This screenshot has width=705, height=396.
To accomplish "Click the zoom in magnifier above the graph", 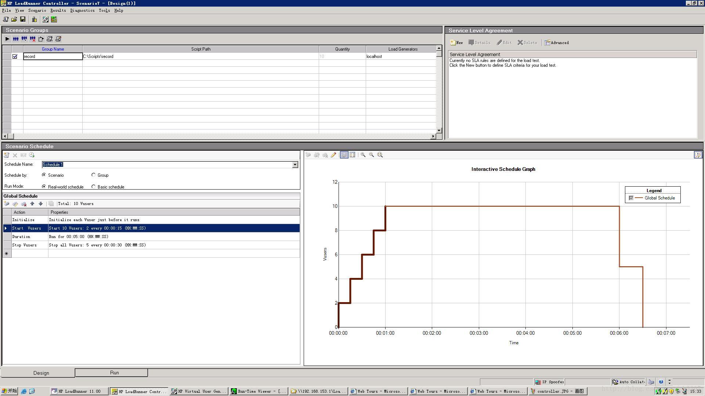I will [x=363, y=155].
